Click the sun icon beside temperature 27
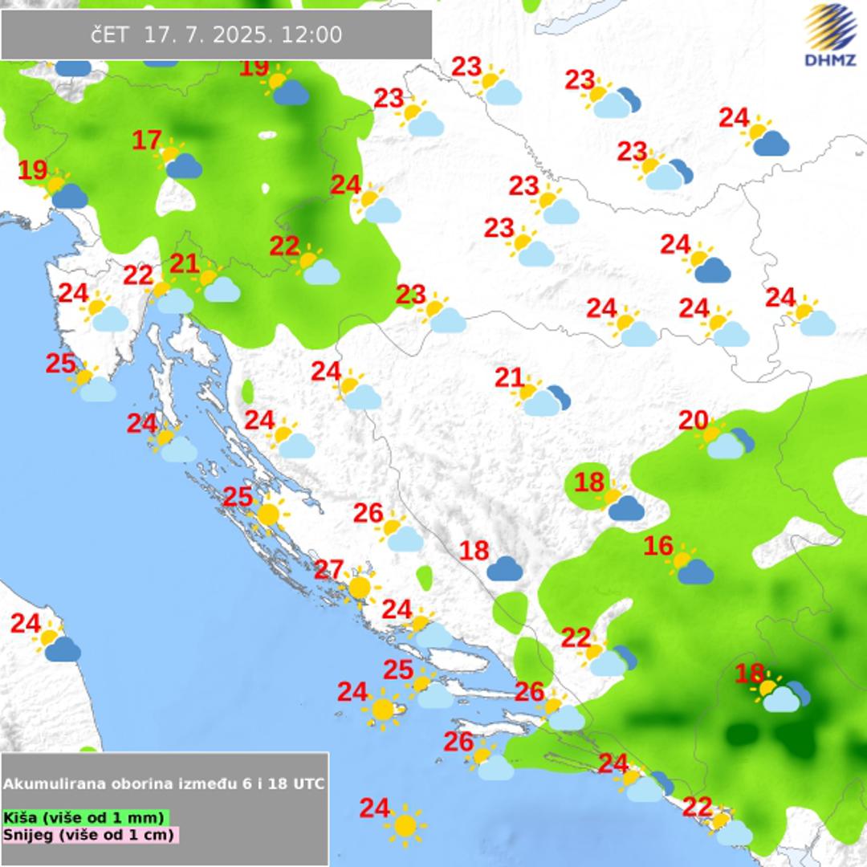 click(359, 587)
